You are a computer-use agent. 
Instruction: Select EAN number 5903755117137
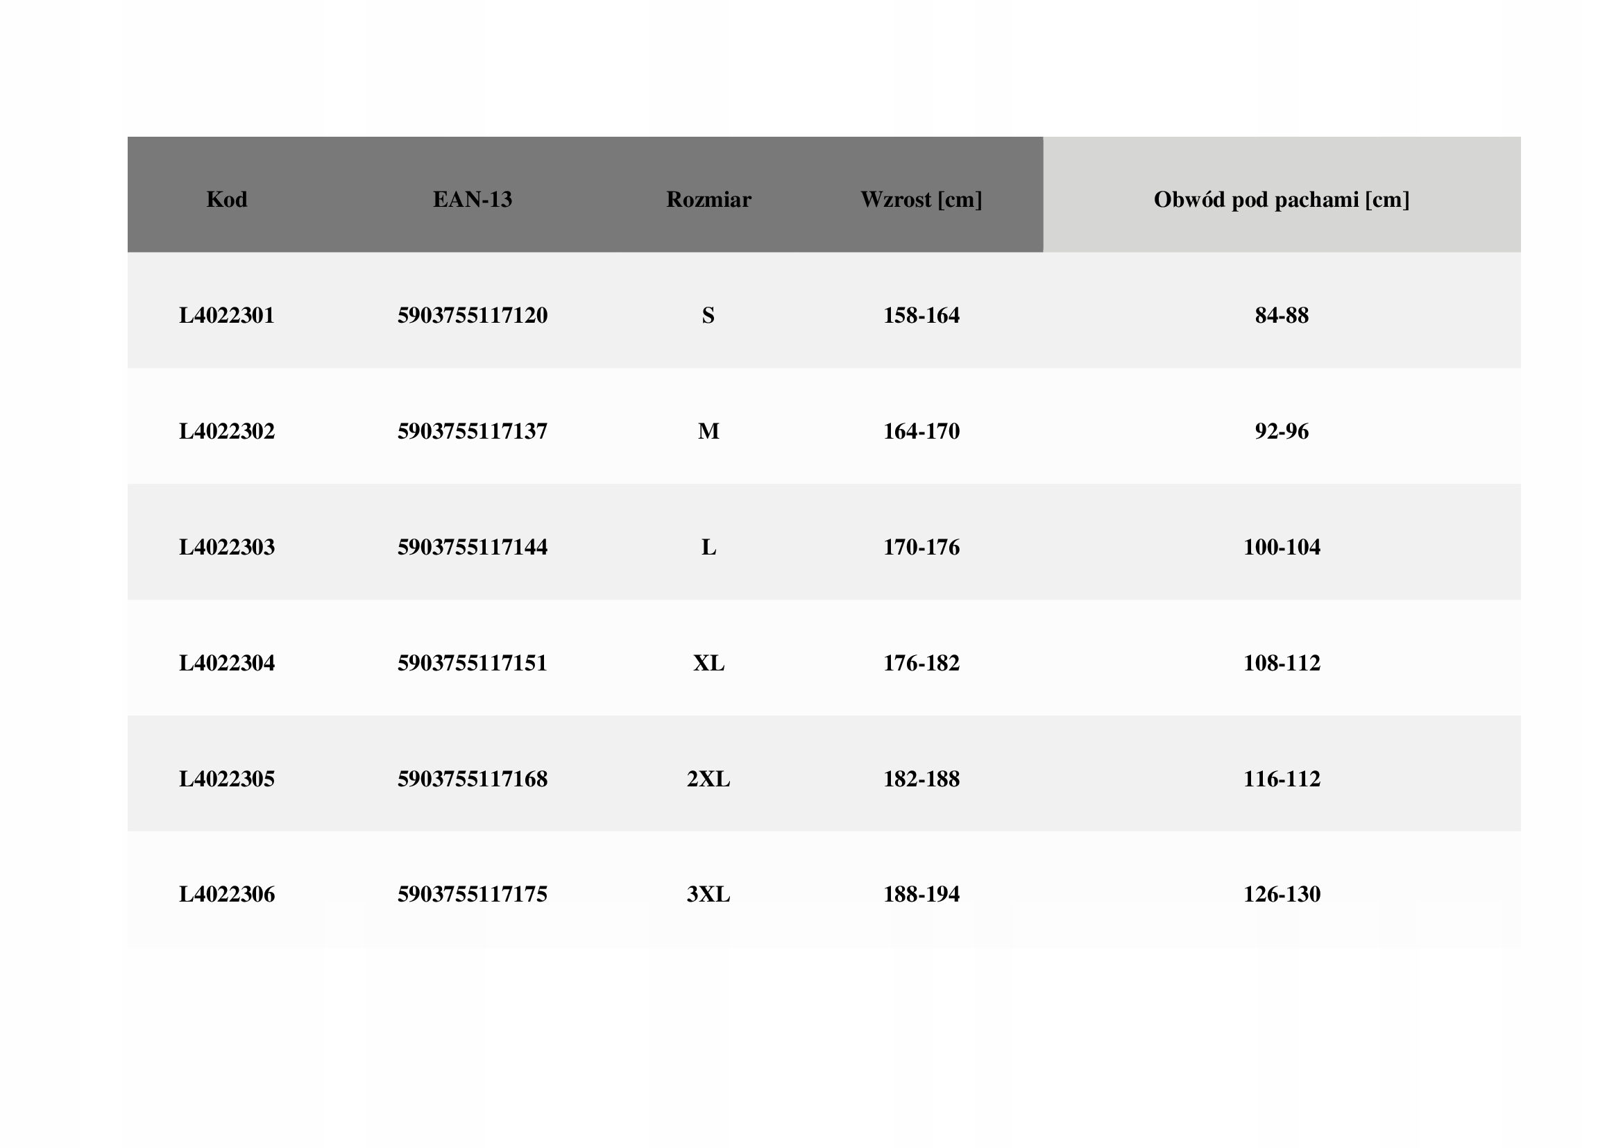473,431
